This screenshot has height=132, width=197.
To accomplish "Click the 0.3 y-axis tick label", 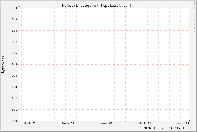I will 15,87.
